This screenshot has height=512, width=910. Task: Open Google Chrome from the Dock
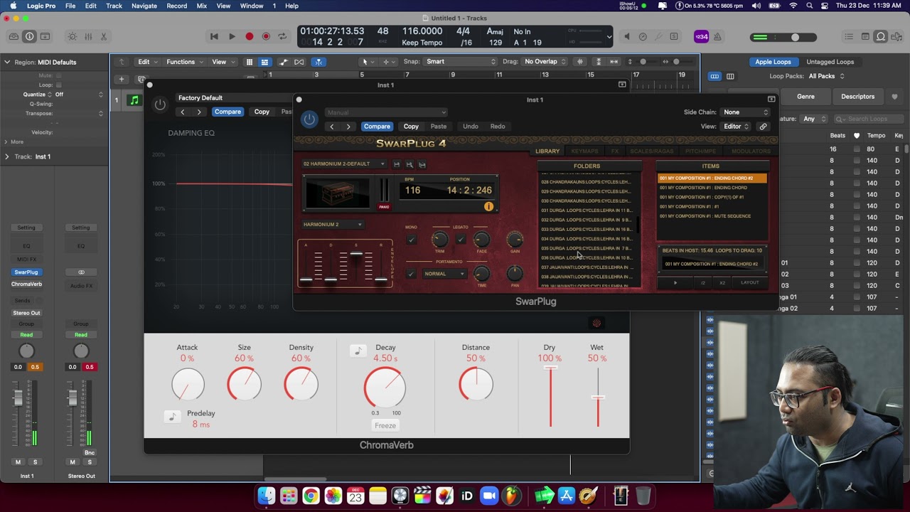tap(311, 496)
